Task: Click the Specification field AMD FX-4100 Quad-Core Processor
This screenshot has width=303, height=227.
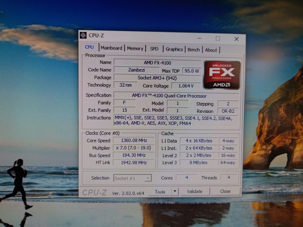Action: click(x=176, y=96)
